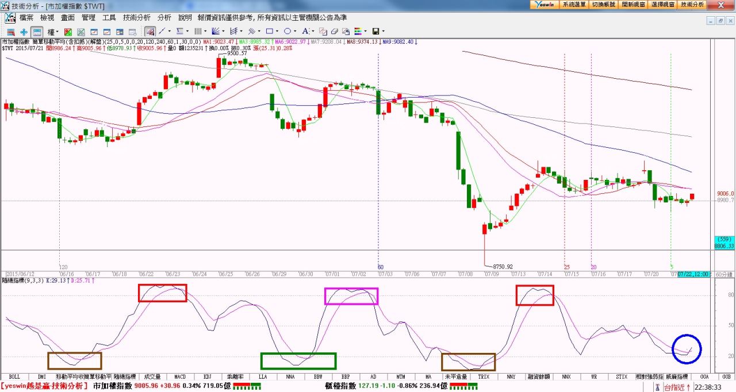Switch to the MACD indicator tab
The height and width of the screenshot is (392, 736).
pyautogui.click(x=180, y=377)
